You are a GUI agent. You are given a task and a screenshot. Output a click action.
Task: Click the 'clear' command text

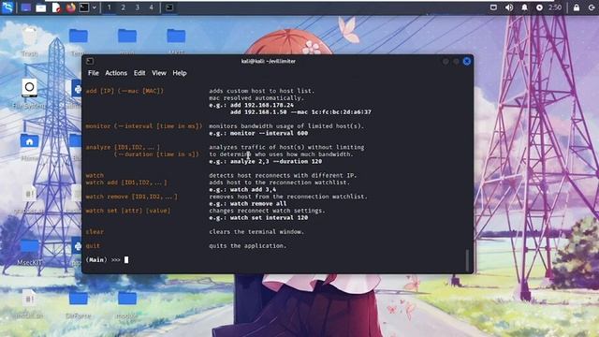coord(95,231)
